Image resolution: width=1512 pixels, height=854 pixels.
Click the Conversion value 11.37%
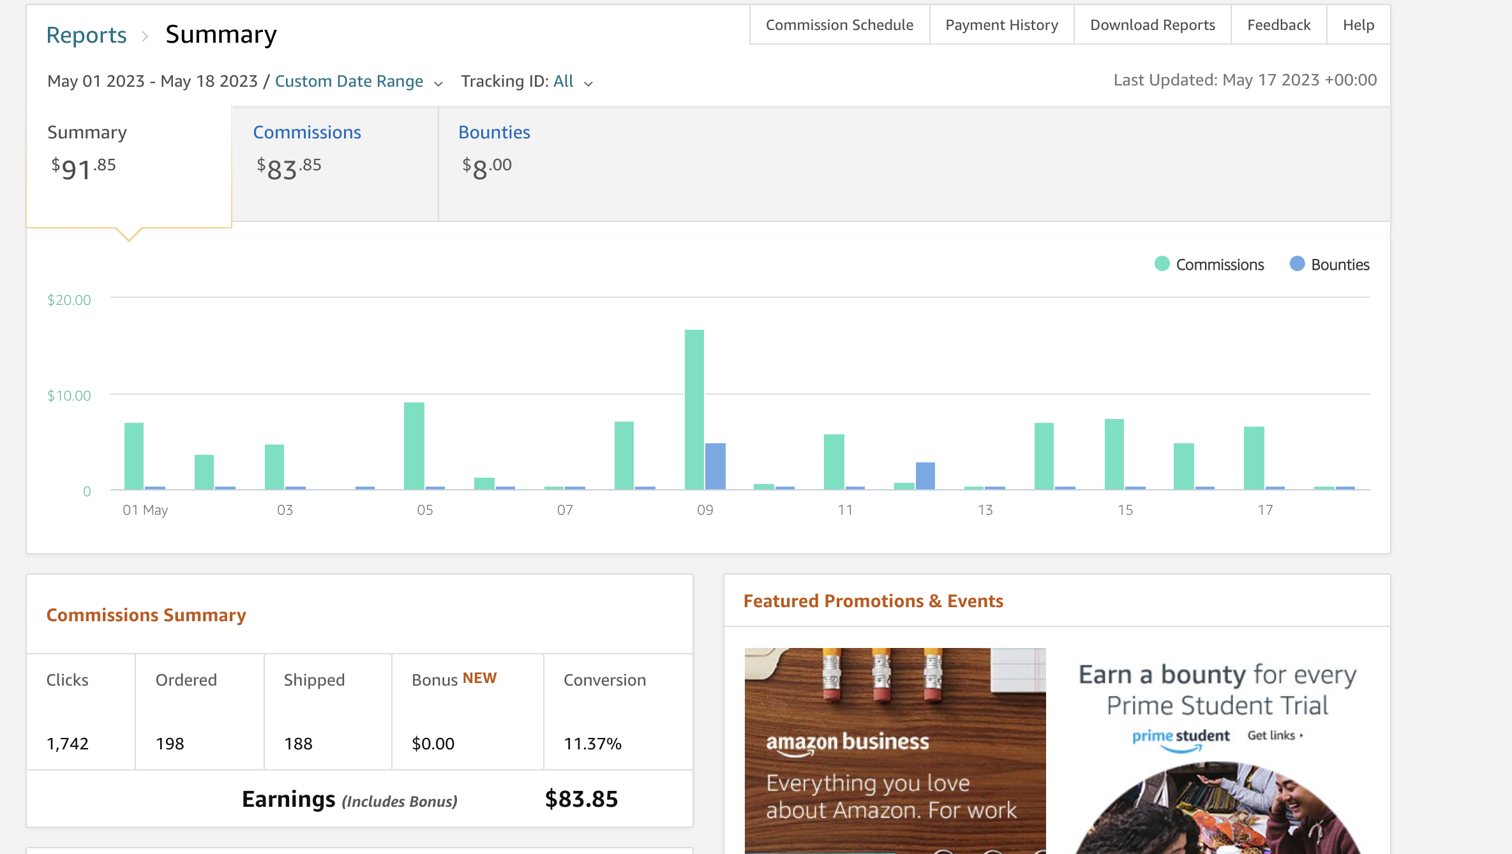click(593, 744)
